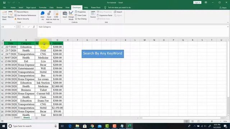Open Excel Add-ins manager
This screenshot has height=129, width=230.
click(49, 15)
